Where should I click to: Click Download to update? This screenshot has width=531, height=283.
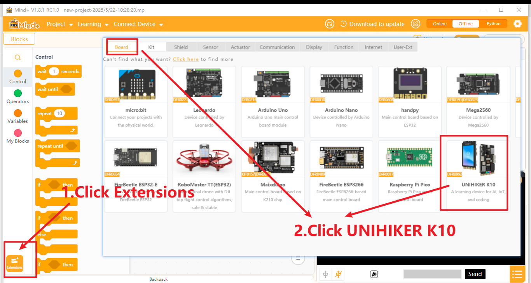373,24
